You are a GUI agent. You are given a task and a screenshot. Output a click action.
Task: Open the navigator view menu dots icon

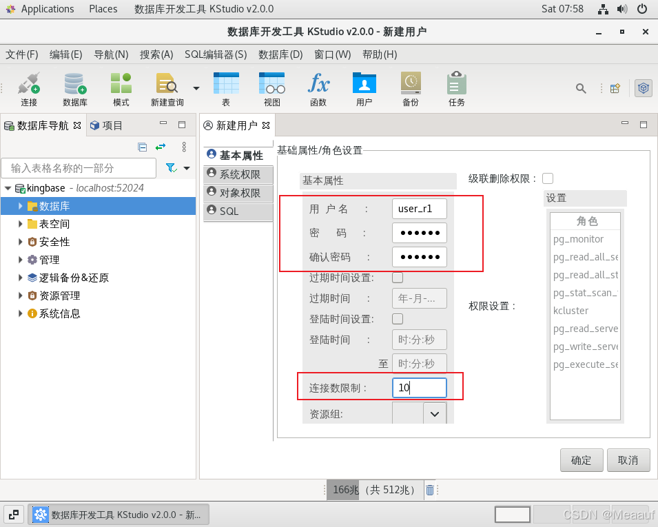pos(184,147)
